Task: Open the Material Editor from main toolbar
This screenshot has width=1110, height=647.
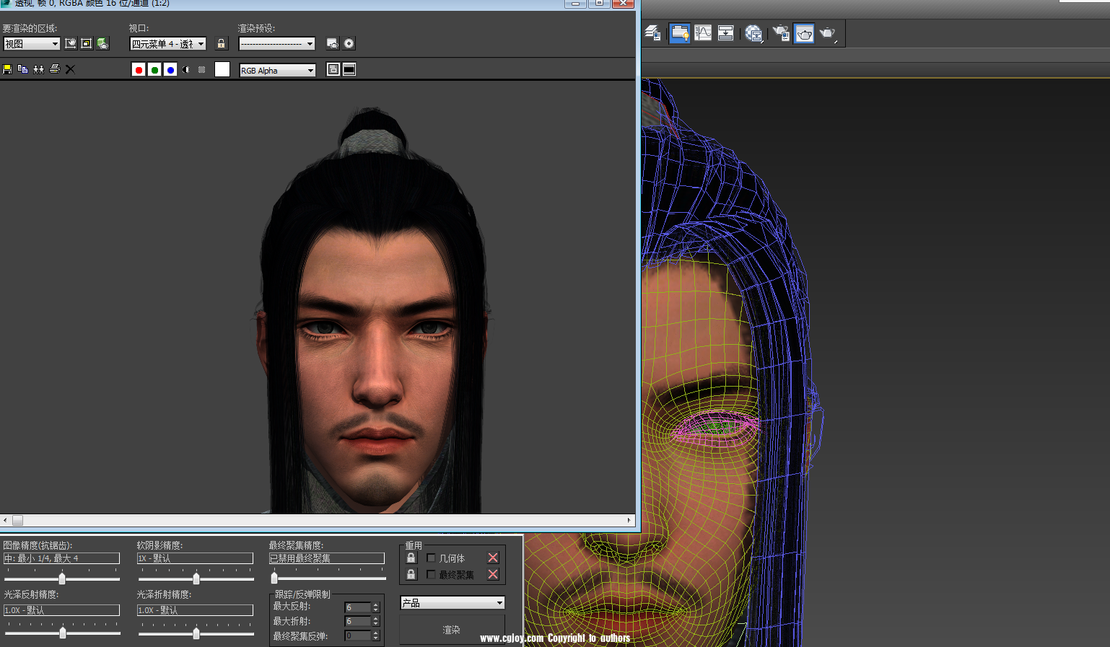Action: [753, 33]
